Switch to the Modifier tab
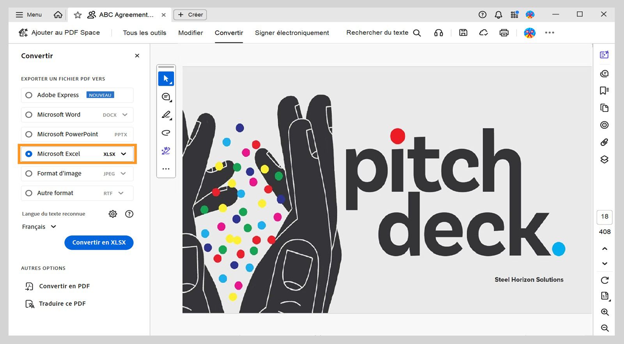This screenshot has width=624, height=344. (x=190, y=33)
